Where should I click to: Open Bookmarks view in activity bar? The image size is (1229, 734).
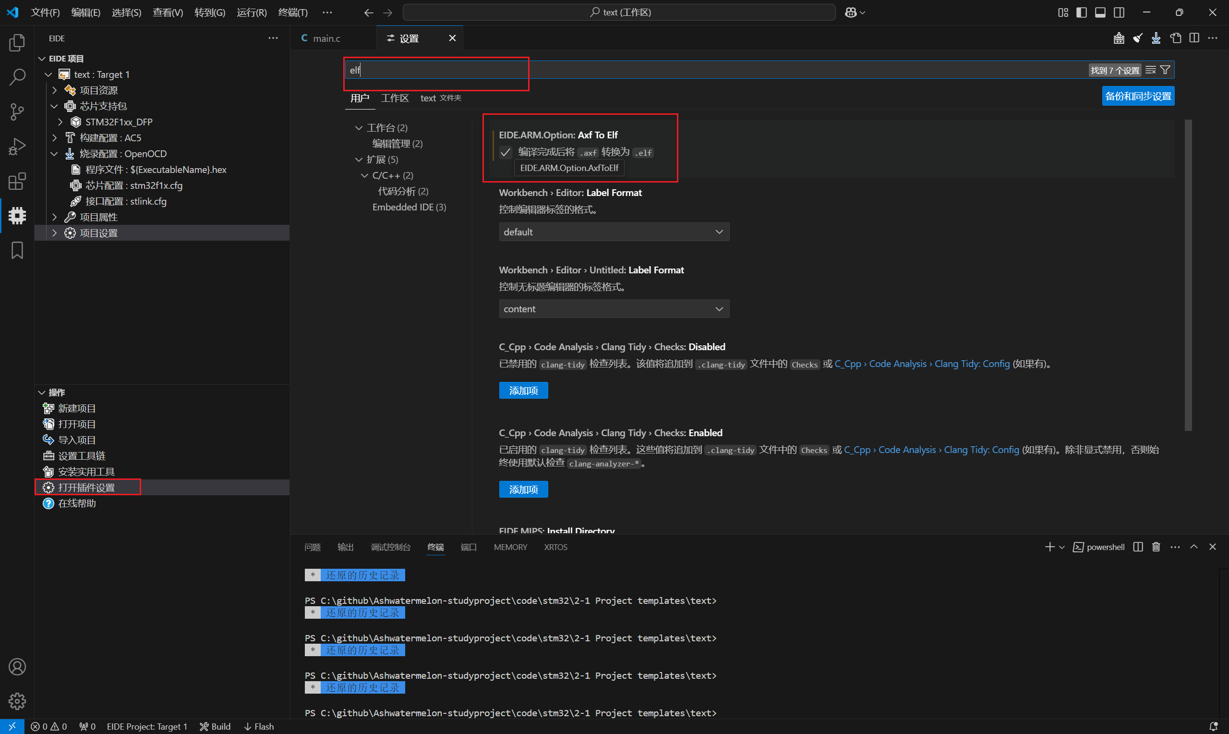[x=17, y=250]
